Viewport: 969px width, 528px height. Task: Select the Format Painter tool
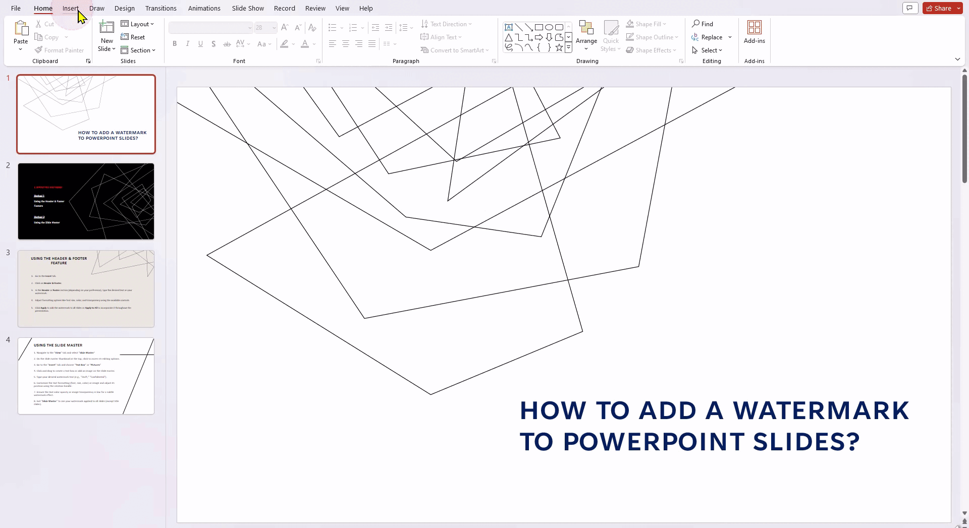[x=60, y=50]
